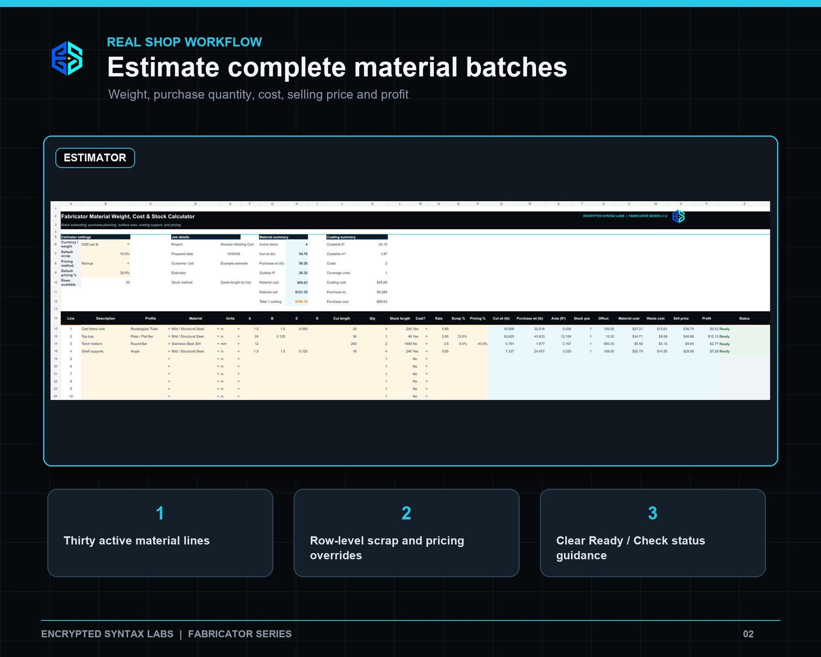This screenshot has width=821, height=657.
Task: Click the Status column header
Action: coord(744,319)
